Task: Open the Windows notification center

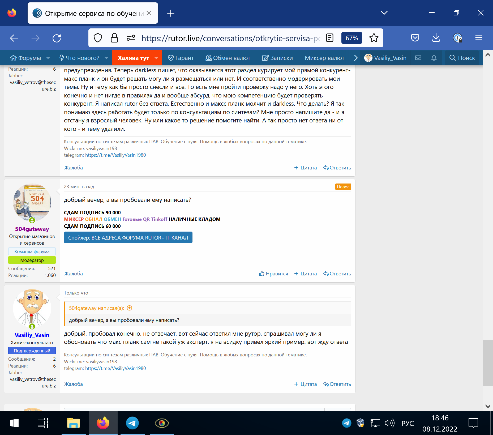Action: (x=473, y=423)
